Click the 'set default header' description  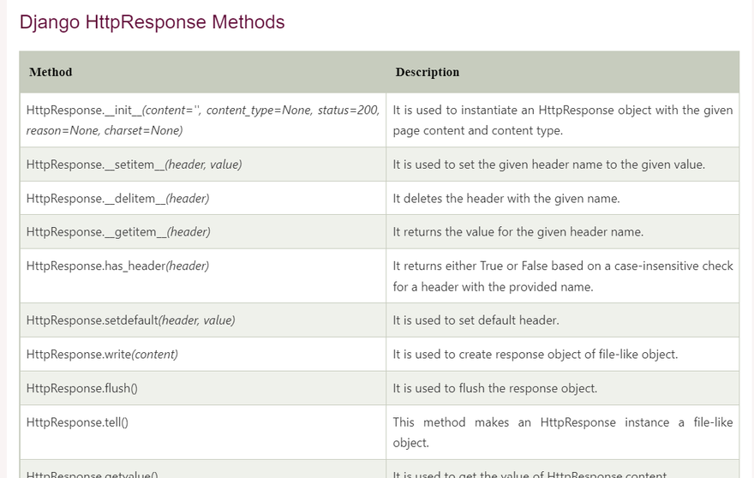[476, 320]
